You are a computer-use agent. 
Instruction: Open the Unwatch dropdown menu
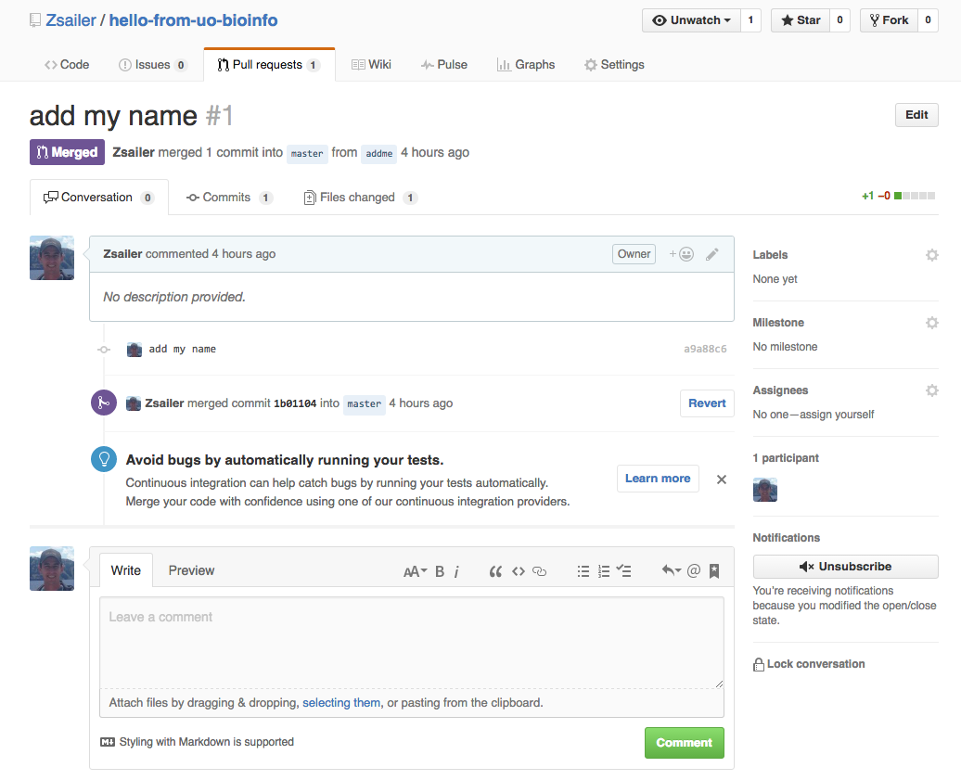691,20
